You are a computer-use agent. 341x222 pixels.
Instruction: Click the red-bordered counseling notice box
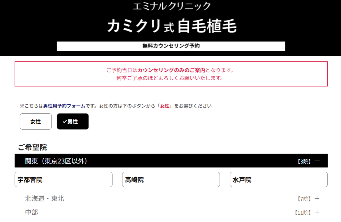click(x=171, y=74)
